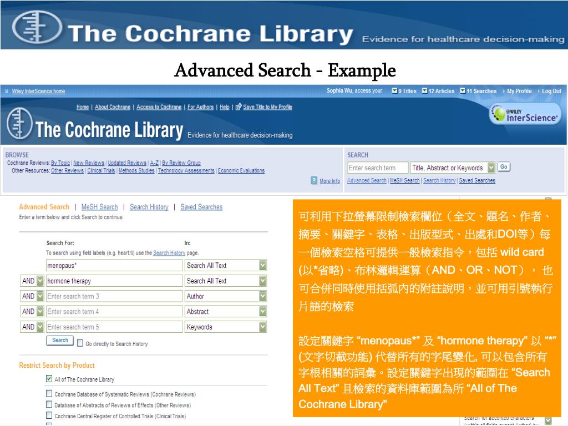
Task: Open the A-Z browse link
Action: tap(154, 163)
